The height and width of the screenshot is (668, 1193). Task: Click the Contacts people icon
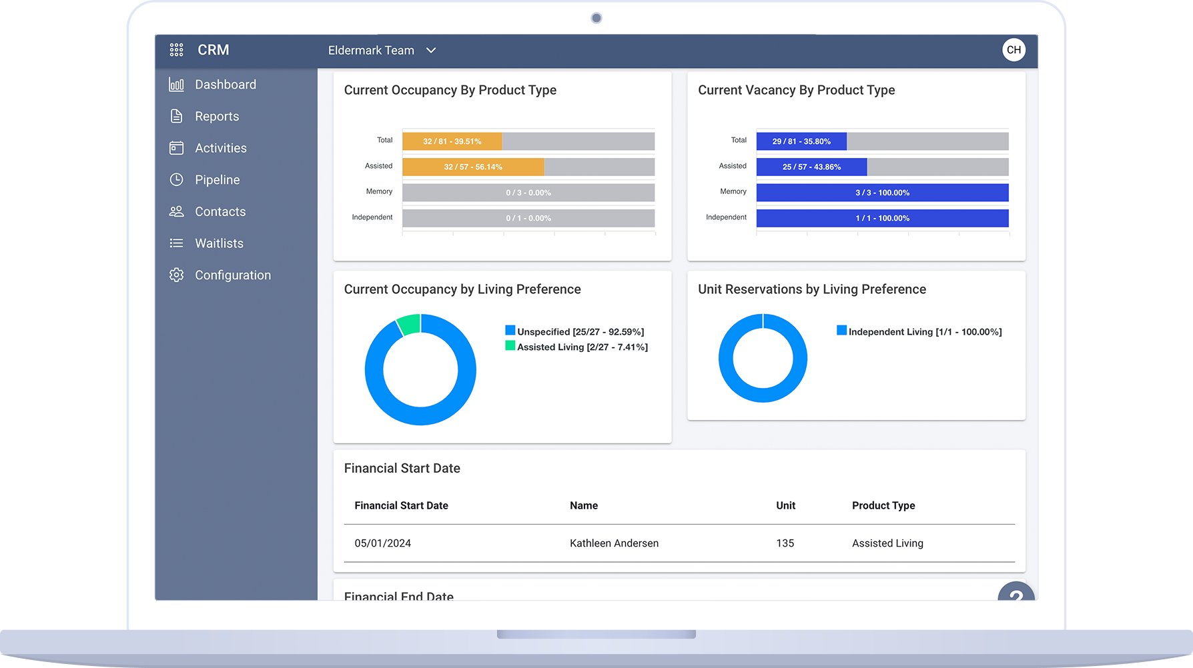(176, 211)
